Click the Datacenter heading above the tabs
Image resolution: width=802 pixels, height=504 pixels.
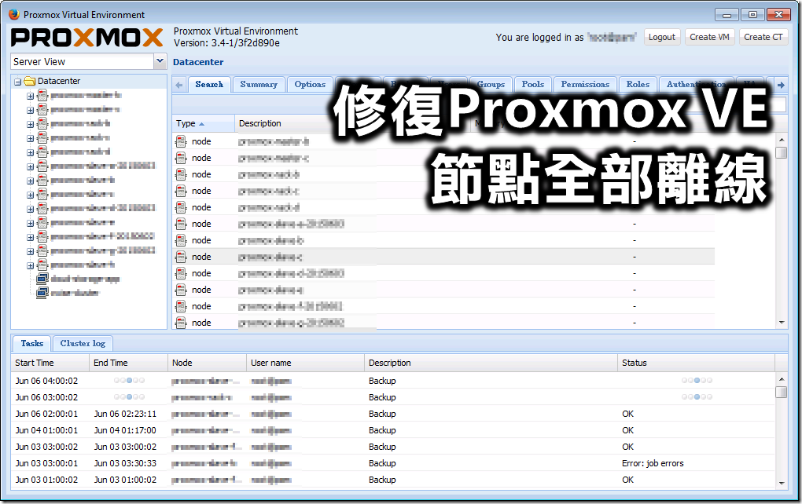point(198,62)
